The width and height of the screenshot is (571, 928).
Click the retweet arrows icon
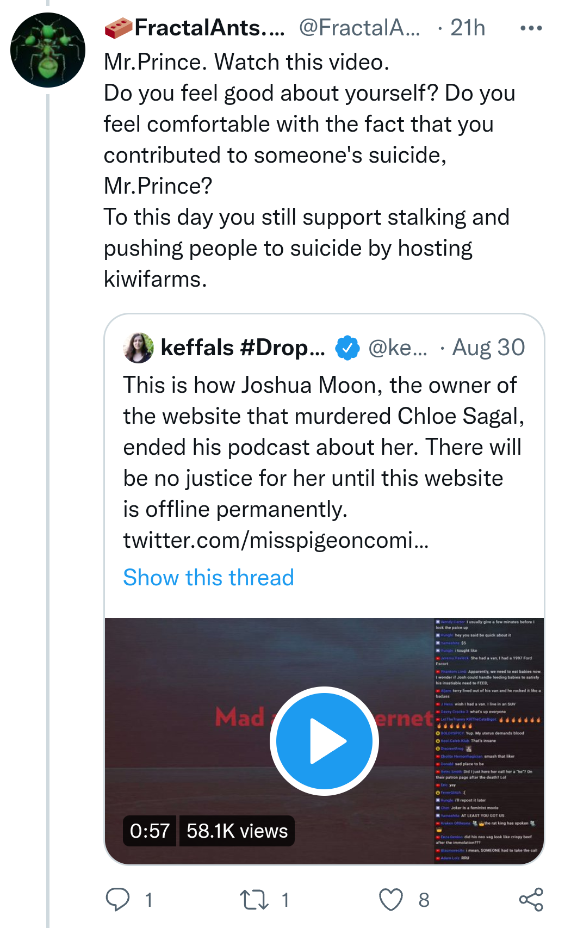tap(255, 899)
